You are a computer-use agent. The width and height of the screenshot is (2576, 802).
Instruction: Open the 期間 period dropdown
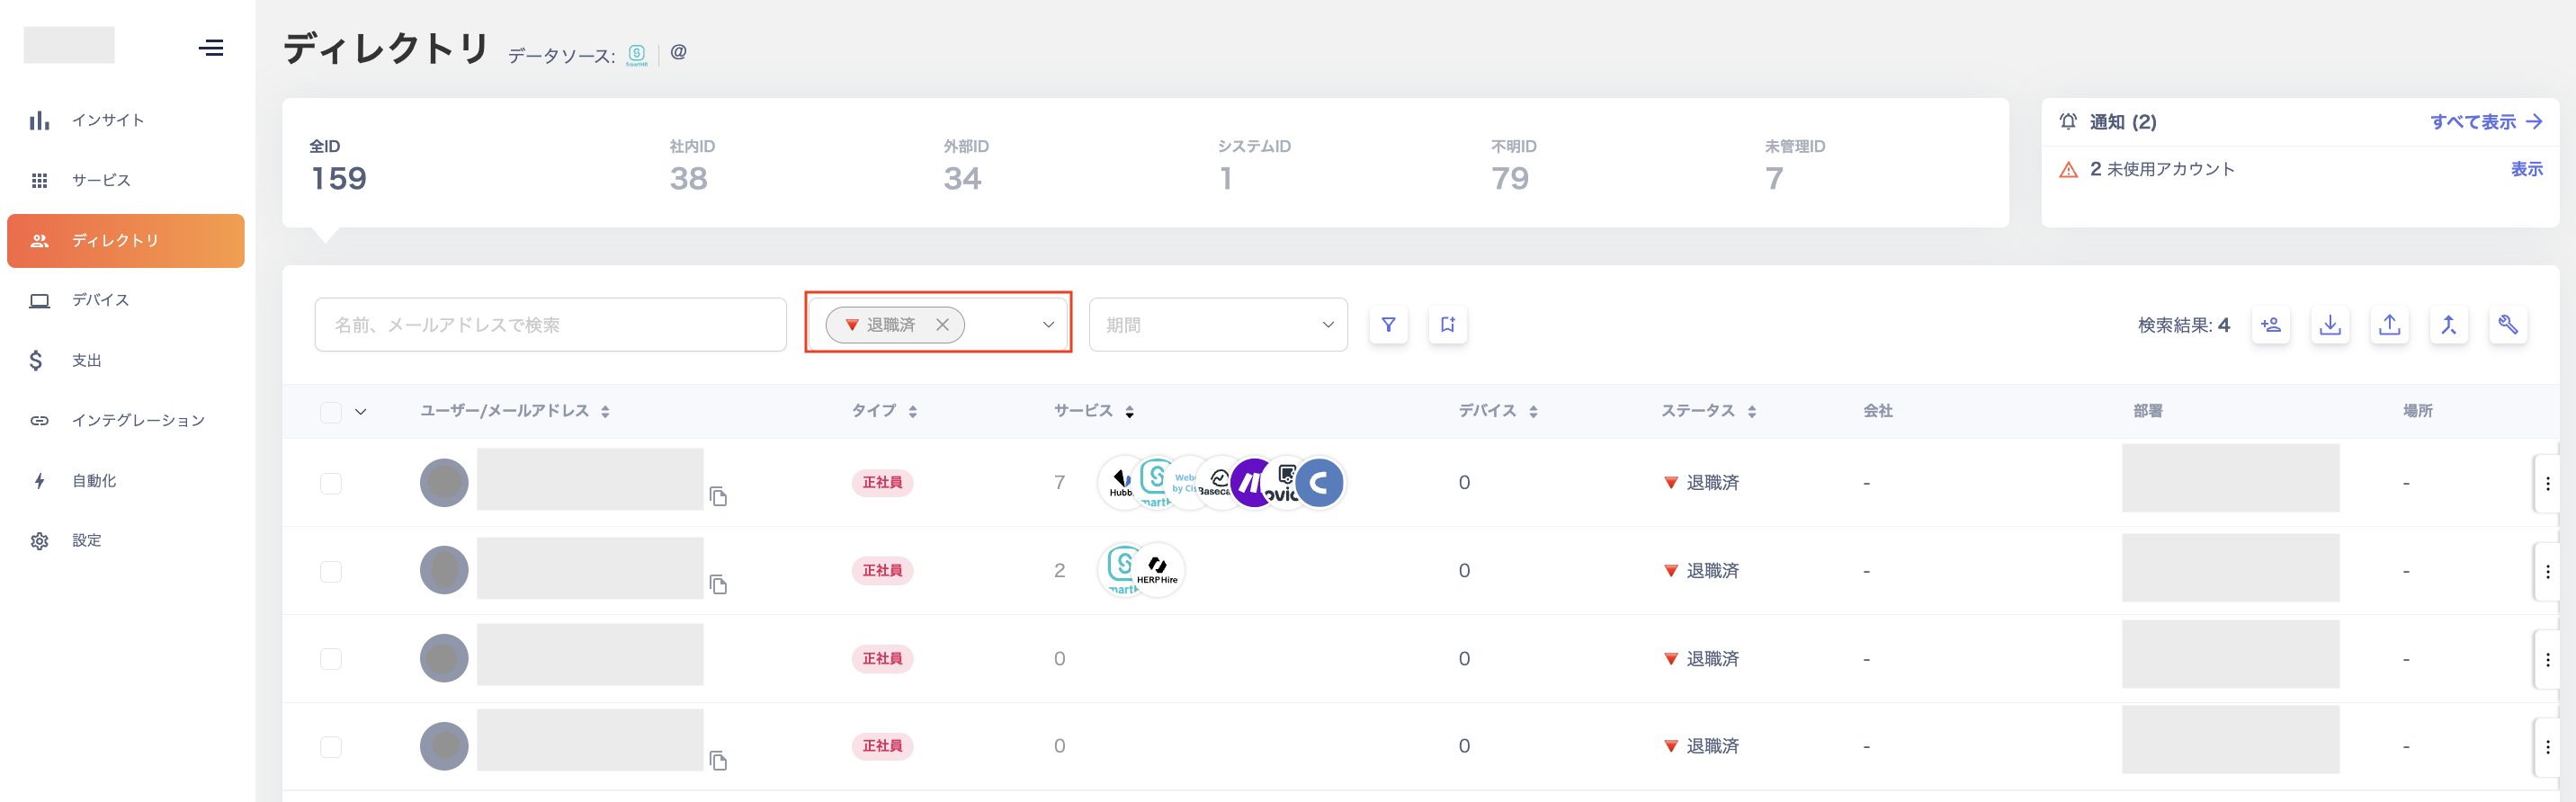(x=1217, y=325)
